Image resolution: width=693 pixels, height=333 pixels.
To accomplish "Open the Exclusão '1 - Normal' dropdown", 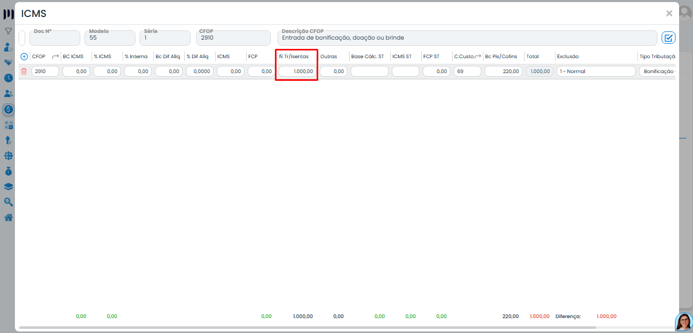I will tap(596, 72).
